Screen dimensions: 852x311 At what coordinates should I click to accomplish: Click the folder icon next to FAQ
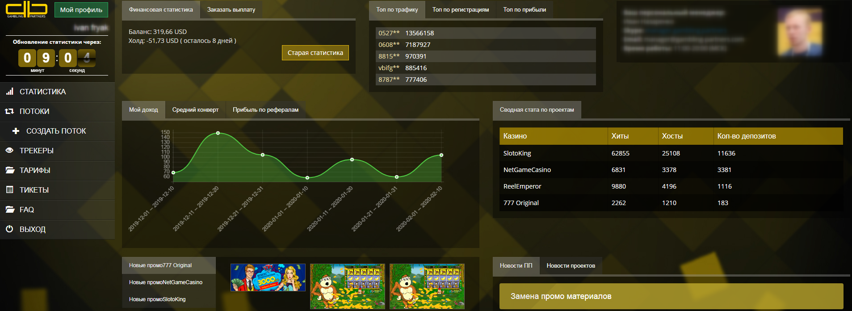(10, 210)
